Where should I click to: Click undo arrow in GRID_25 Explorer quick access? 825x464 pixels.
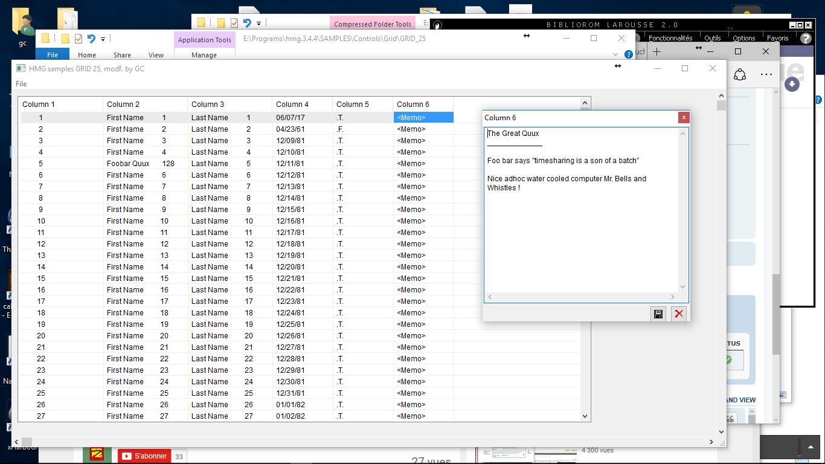91,39
